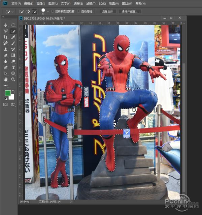Click the Add to Selection mode icon

coord(28,12)
